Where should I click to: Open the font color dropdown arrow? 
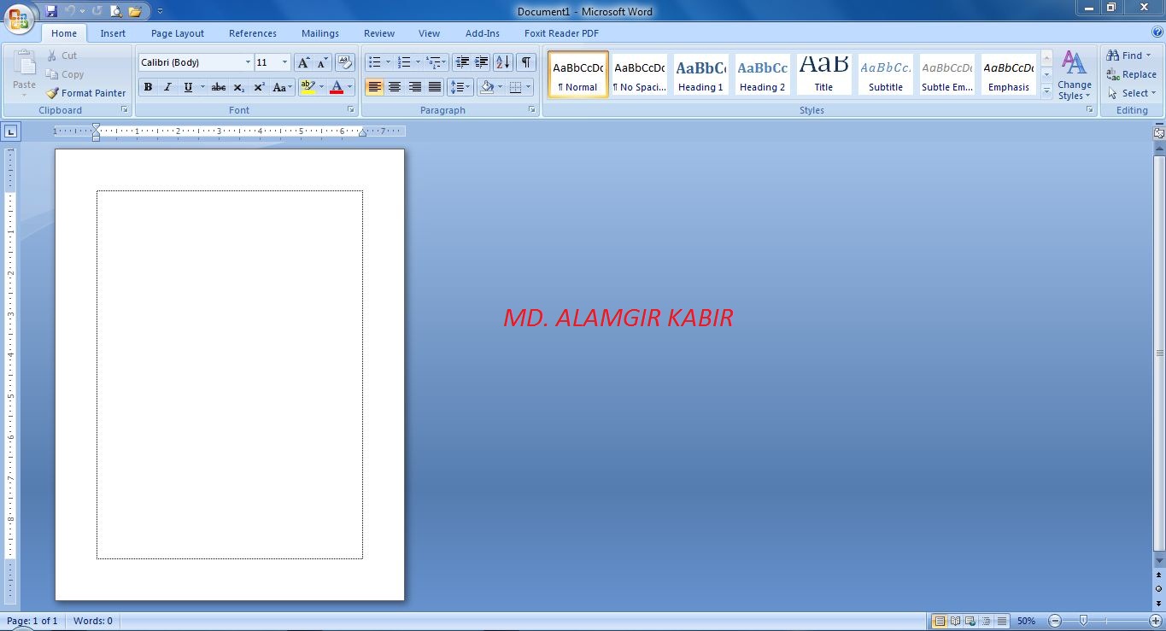click(x=350, y=87)
